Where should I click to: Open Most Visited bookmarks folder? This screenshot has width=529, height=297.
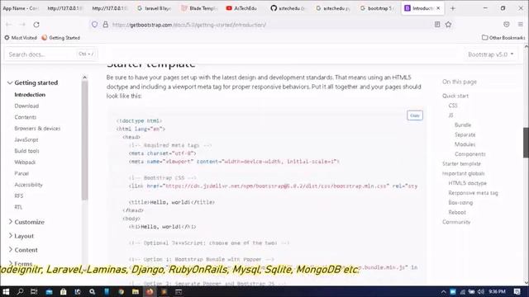pos(21,38)
